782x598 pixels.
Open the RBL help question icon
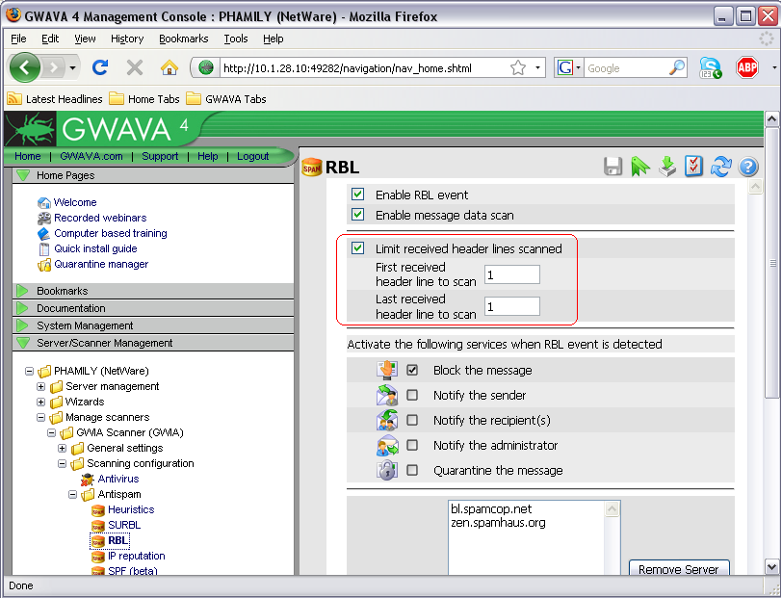pos(748,167)
